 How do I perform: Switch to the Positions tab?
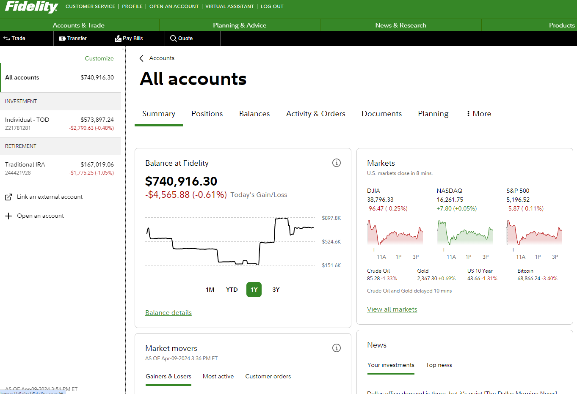click(x=207, y=114)
